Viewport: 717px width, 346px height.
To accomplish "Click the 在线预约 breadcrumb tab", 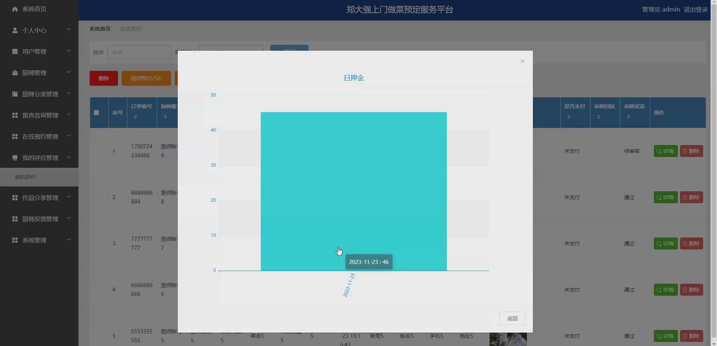I will [x=130, y=28].
